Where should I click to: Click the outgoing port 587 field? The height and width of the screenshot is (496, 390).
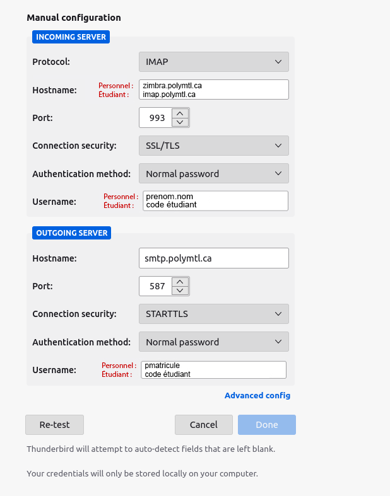pyautogui.click(x=155, y=286)
